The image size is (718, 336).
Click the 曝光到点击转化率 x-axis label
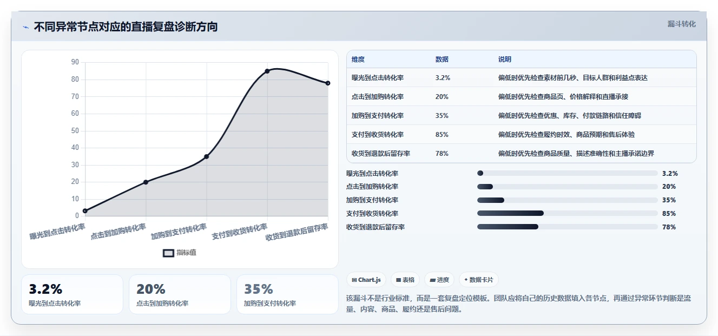click(x=57, y=232)
